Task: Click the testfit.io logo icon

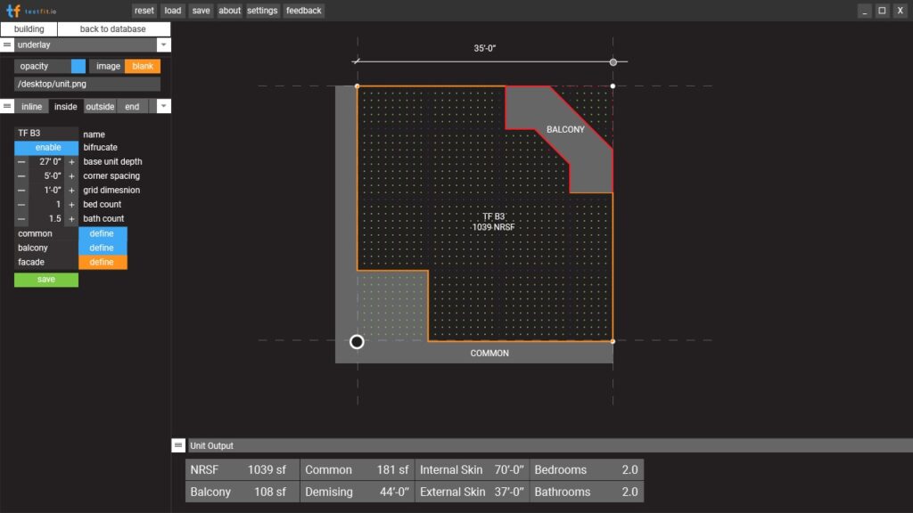Action: [x=12, y=10]
